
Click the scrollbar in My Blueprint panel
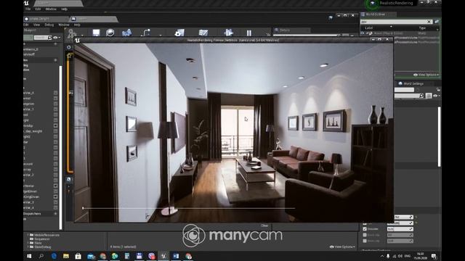pos(61,147)
